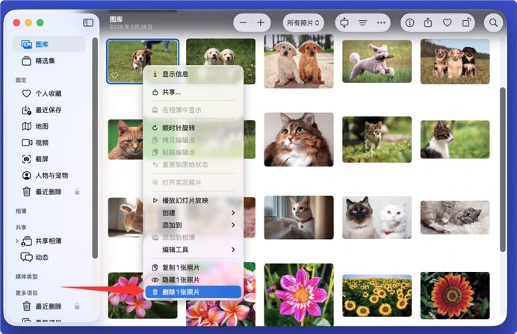Select the orange gazania flower photo
Image resolution: width=517 pixels, height=334 pixels.
(455, 295)
